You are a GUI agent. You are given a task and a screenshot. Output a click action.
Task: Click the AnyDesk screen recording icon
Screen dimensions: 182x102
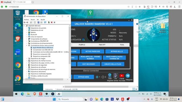click(171, 7)
